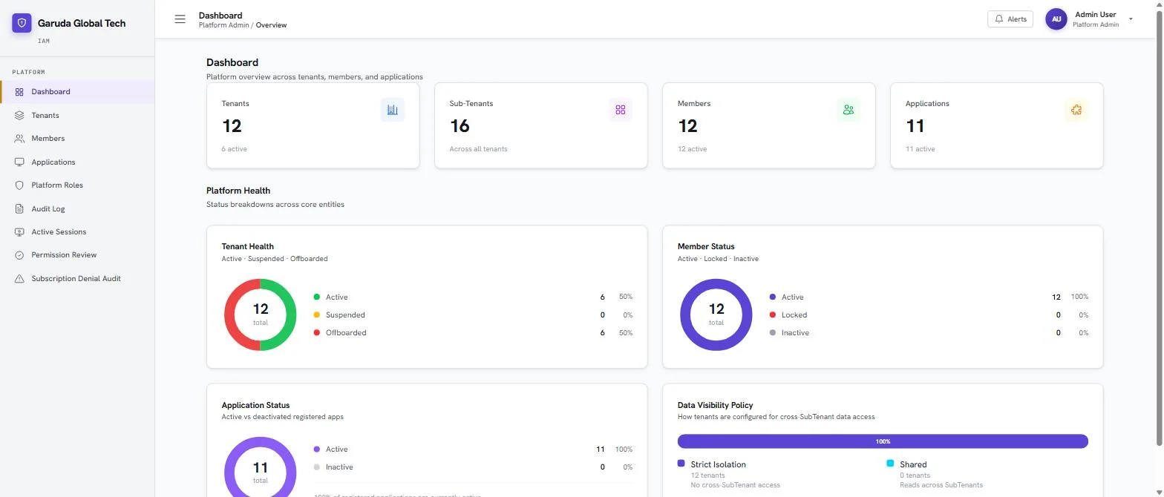Viewport: 1164px width, 497px height.
Task: Click the yellow Suspended legend dot
Action: tap(317, 315)
